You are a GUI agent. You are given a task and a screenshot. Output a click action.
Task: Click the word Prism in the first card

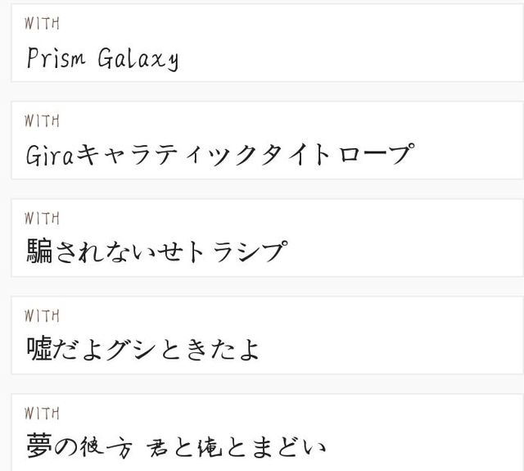click(56, 58)
